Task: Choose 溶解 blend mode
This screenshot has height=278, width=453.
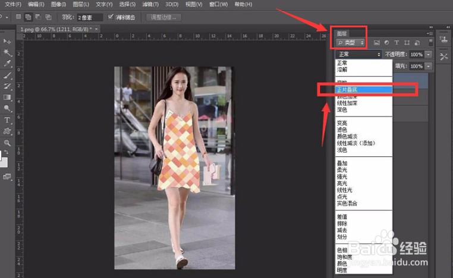Action: [x=364, y=69]
